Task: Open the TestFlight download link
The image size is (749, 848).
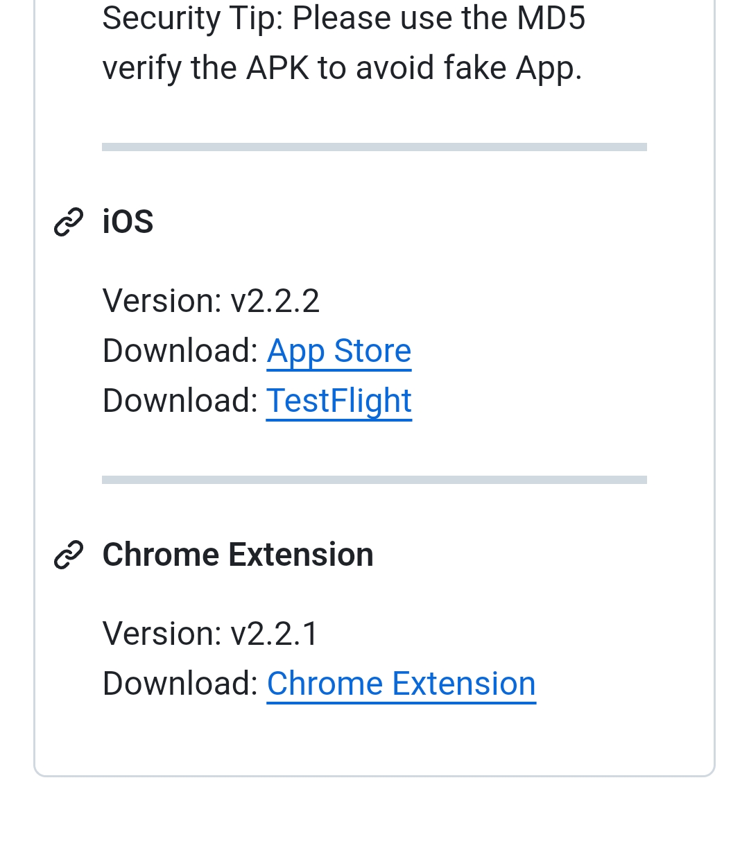Action: [339, 401]
